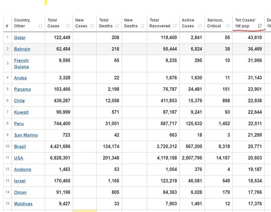
Task: Select Peru's total cases cell 744,400
Action: coord(61,123)
